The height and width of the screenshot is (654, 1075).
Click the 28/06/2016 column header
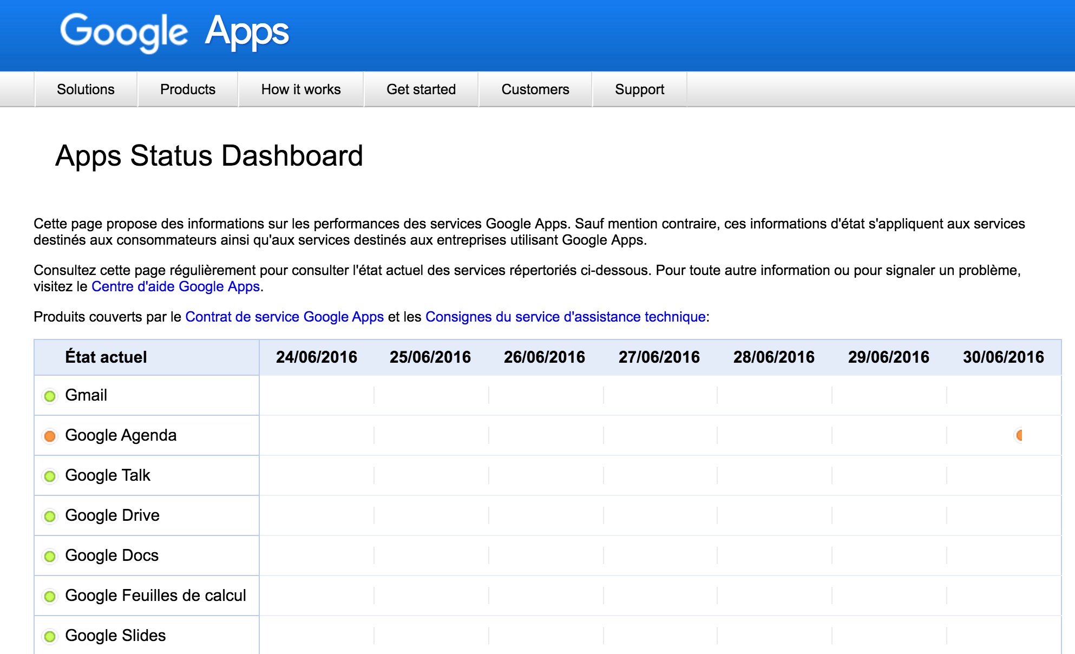[x=774, y=357]
